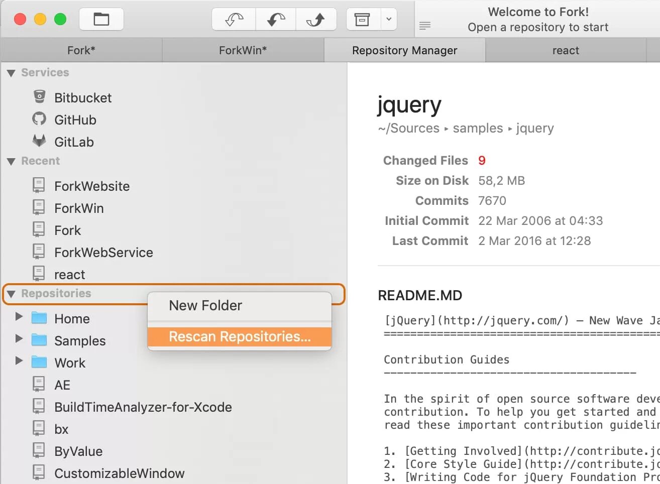Click the BuildTimeAnalyzer-for-Xcode repository icon
This screenshot has width=660, height=484.
click(39, 406)
